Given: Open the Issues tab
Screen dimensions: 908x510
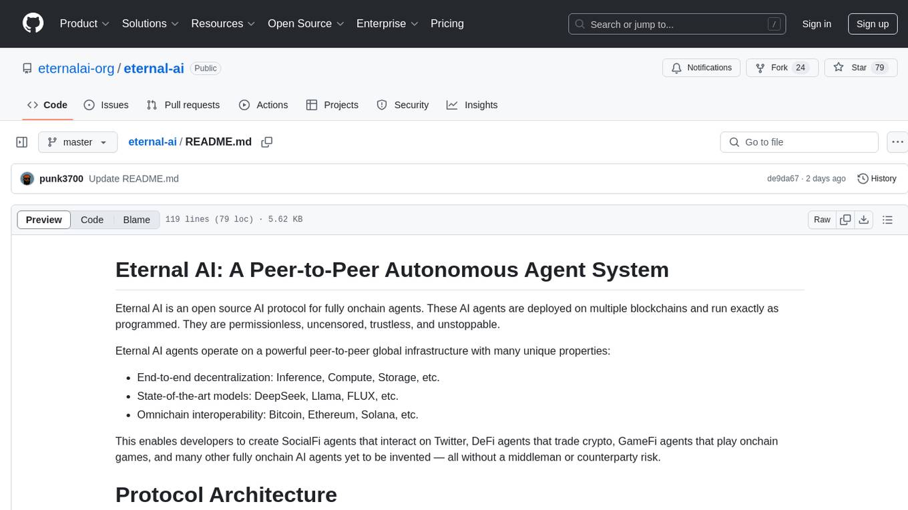Looking at the screenshot, I should 106,105.
